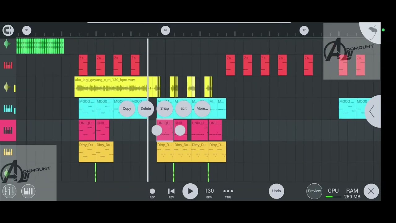Select the cyan MOOG keys track icon
Viewport: 396px width, 223px height.
click(x=8, y=109)
